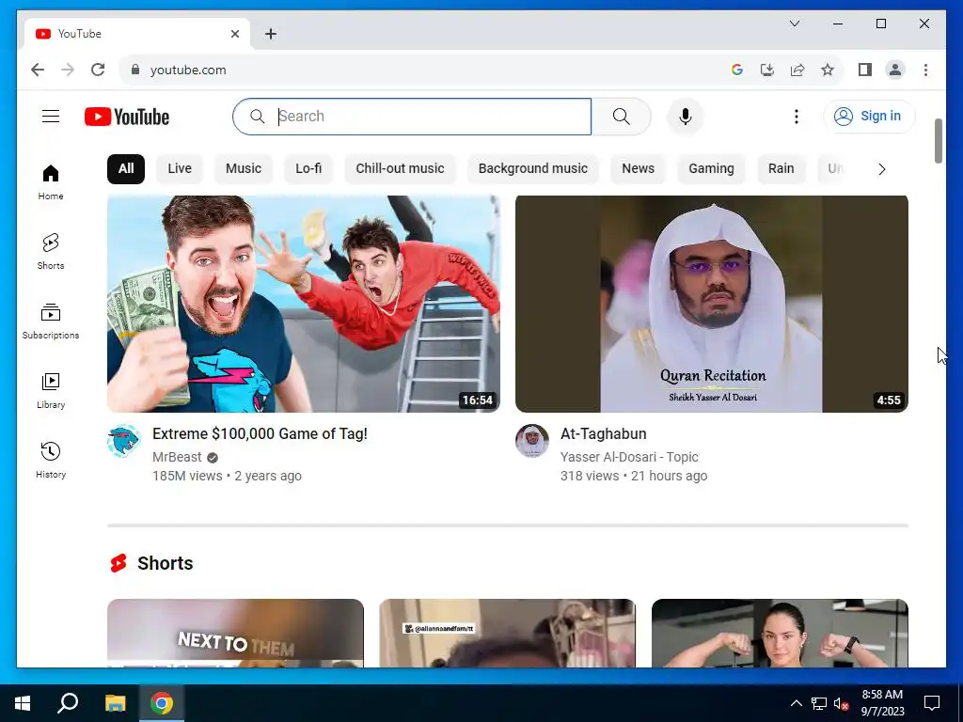Open the Chrome profile avatar
The width and height of the screenshot is (963, 722).
pos(895,70)
